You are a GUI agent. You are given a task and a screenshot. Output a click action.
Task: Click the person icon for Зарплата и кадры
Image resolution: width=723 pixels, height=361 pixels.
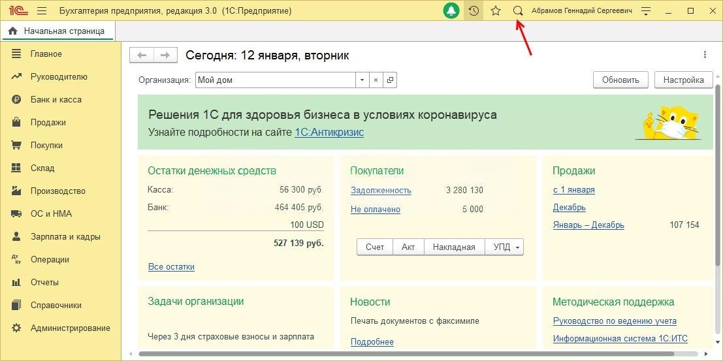[x=16, y=236]
